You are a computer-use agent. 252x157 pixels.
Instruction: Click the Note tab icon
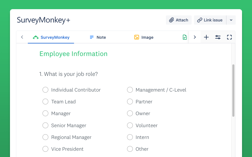[x=92, y=37]
